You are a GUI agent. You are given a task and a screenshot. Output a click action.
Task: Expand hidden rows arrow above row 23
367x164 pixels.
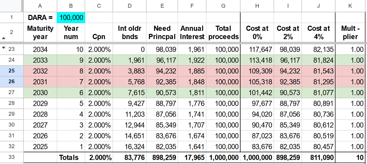3,48
